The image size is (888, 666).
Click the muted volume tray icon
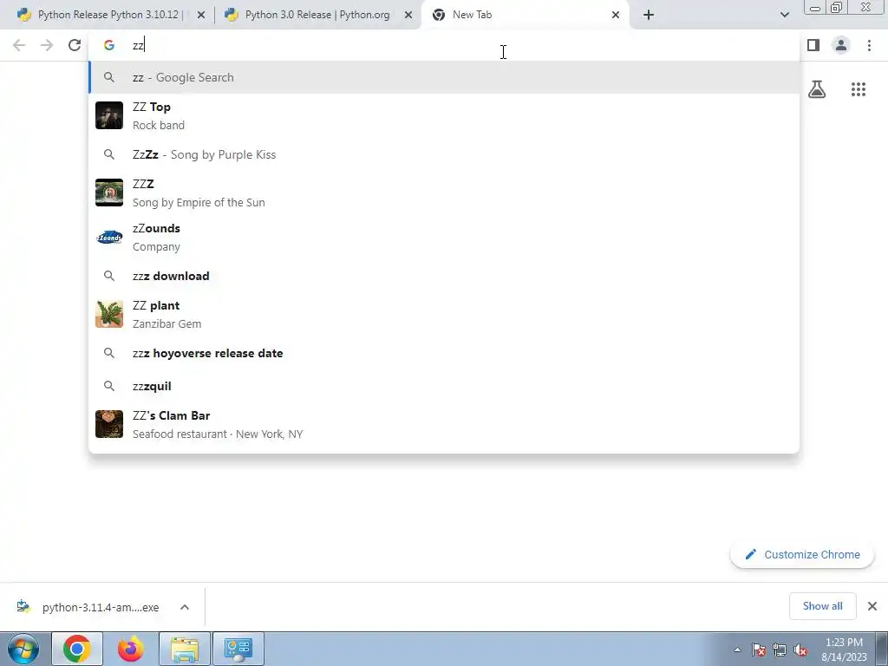tap(800, 650)
